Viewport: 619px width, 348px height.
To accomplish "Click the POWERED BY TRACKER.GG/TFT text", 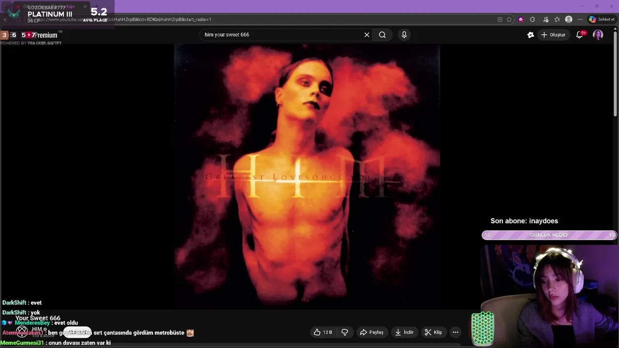I will [31, 43].
